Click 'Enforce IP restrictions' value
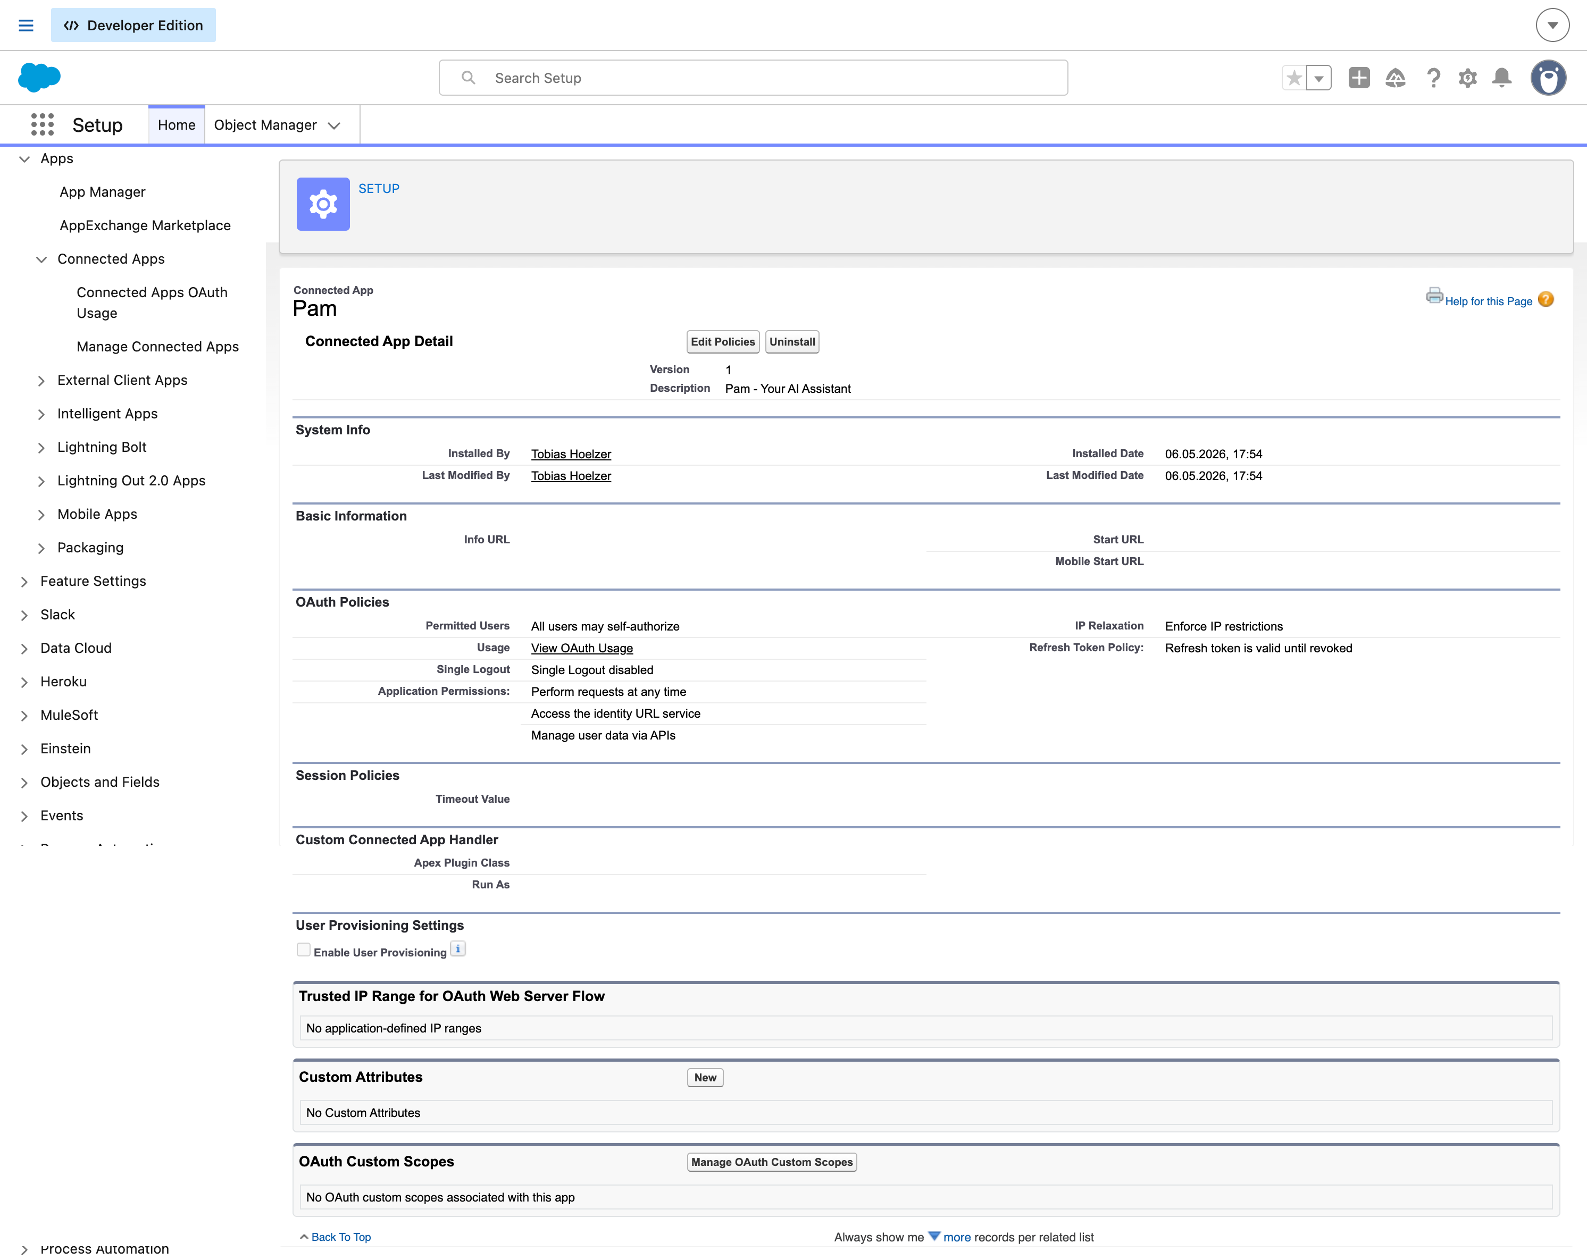Screen dimensions: 1587x1260 coord(1224,626)
